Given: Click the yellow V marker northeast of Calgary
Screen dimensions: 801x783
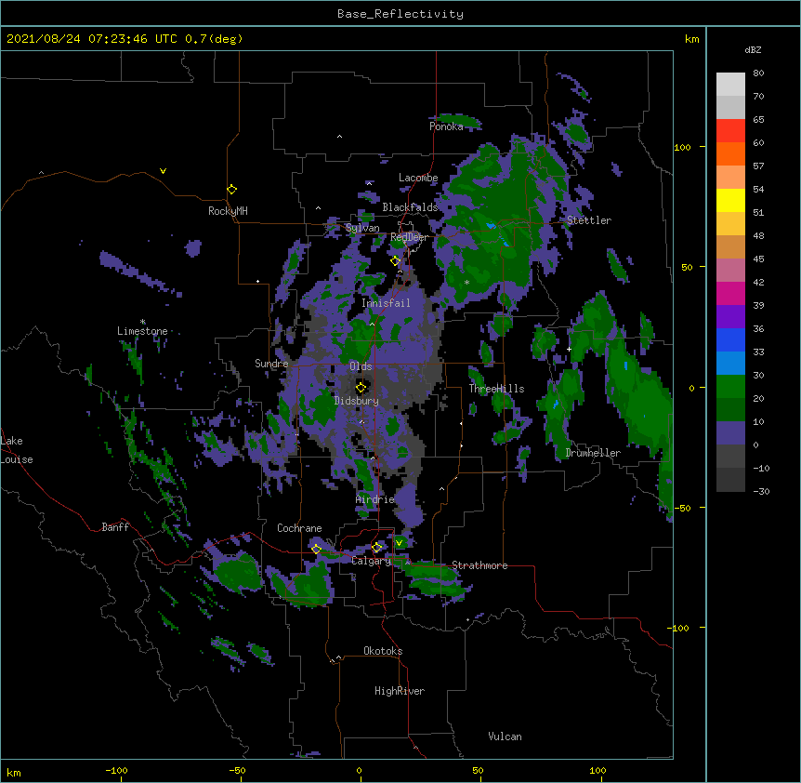Looking at the screenshot, I should coord(399,542).
